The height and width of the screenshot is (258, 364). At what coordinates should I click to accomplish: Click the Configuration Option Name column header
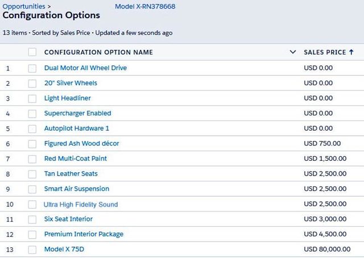click(98, 52)
